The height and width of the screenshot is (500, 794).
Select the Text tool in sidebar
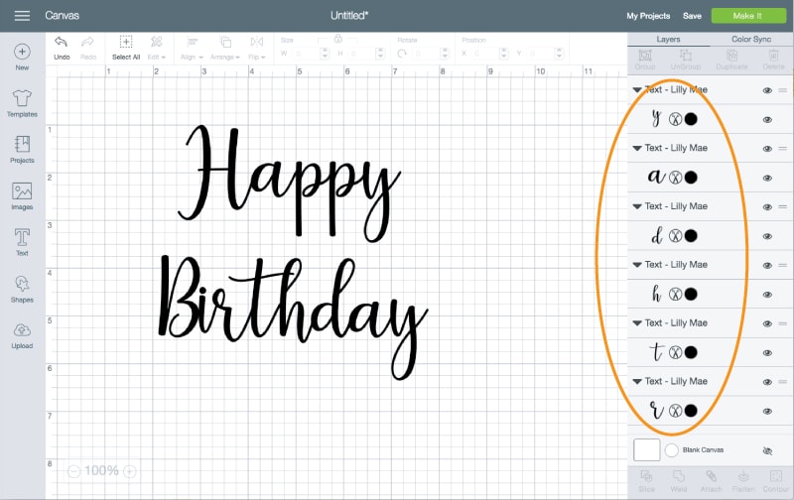coord(22,241)
